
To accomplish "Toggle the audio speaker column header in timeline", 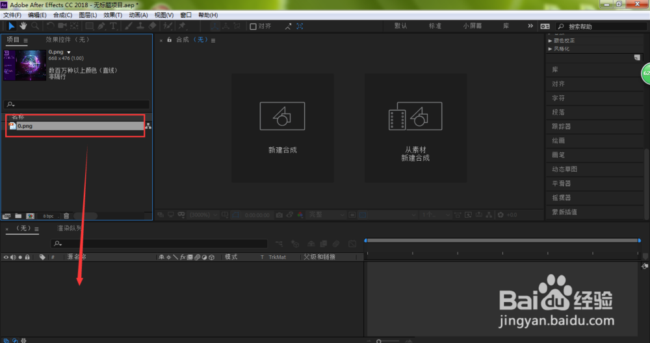I will tap(13, 257).
